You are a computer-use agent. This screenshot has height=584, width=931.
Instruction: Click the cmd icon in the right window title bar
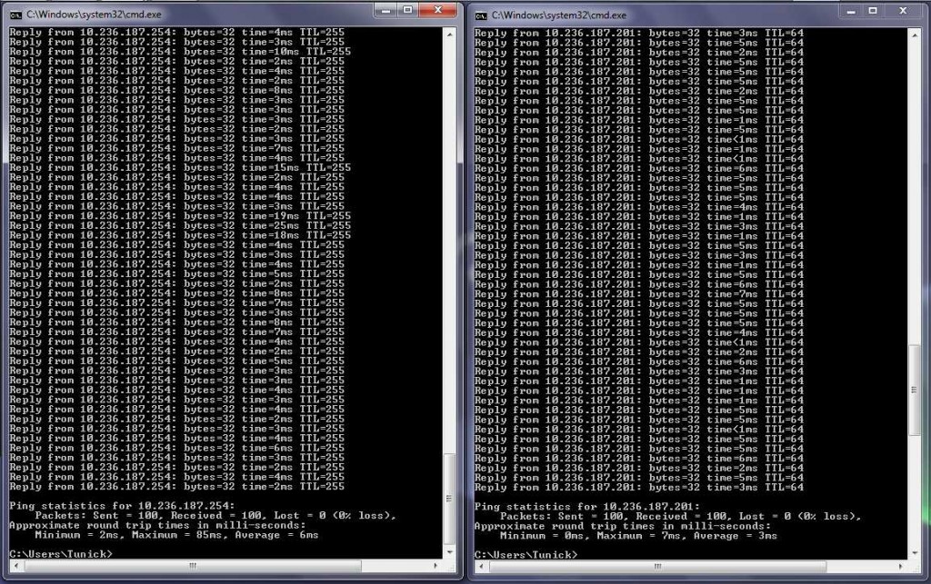point(481,15)
